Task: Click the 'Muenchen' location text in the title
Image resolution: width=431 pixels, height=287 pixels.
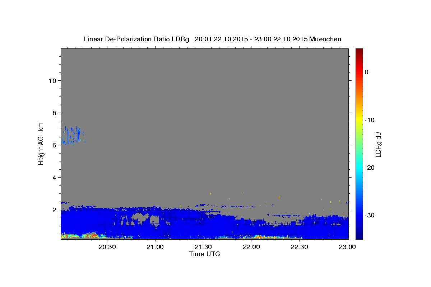Action: tap(325, 39)
